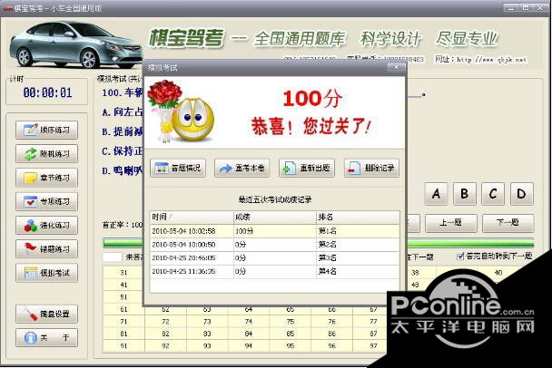Choose answer B button

[465, 194]
